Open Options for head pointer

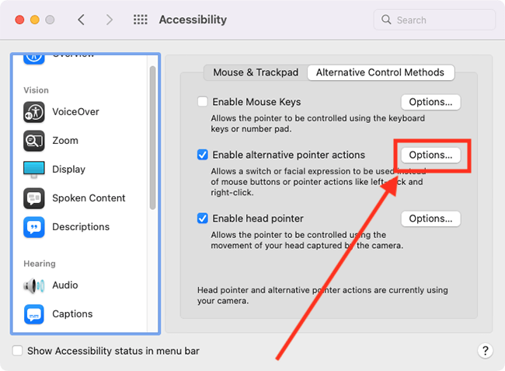(x=430, y=219)
